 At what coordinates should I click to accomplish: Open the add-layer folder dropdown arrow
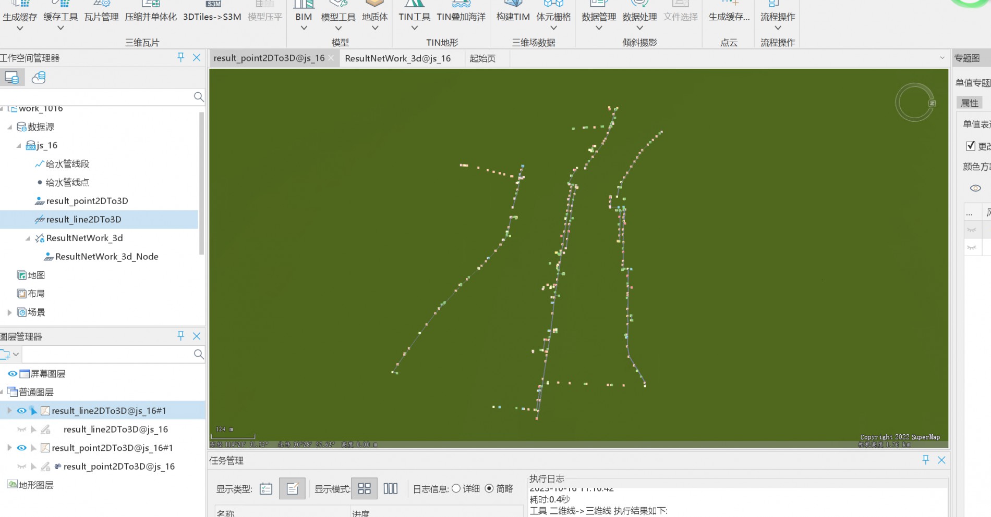(x=16, y=355)
